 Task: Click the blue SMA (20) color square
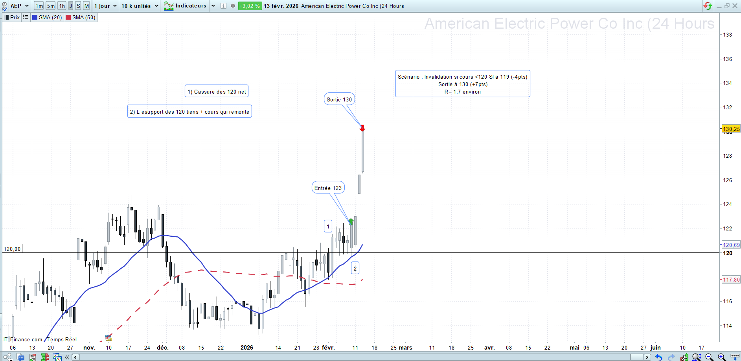35,17
